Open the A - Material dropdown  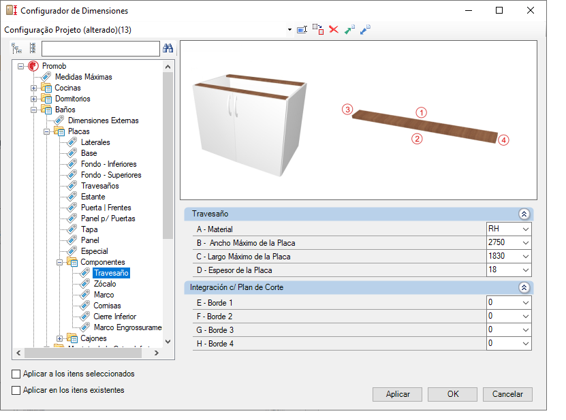[x=526, y=229]
